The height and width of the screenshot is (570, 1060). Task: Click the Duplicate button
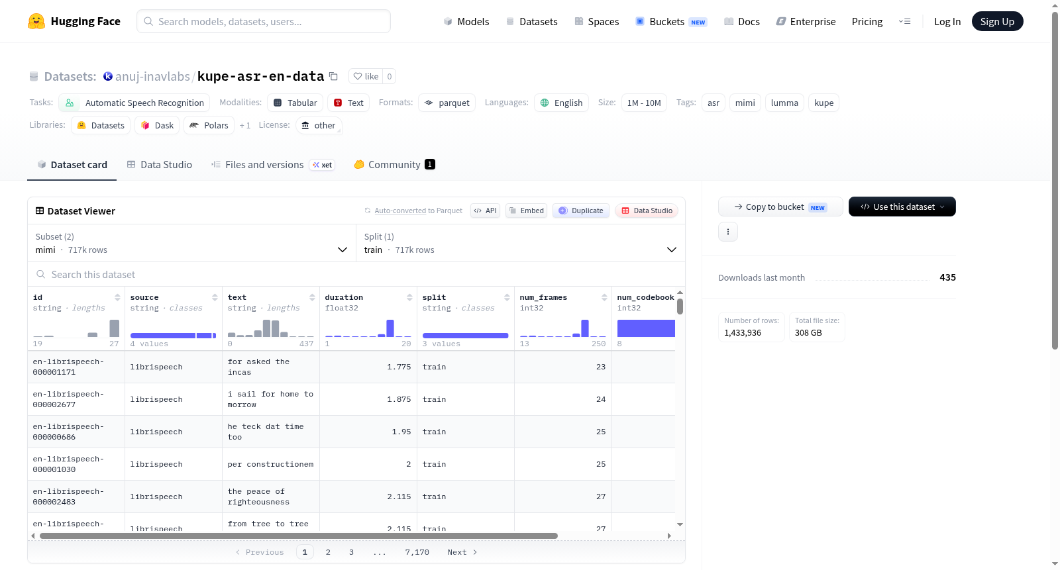(x=581, y=211)
